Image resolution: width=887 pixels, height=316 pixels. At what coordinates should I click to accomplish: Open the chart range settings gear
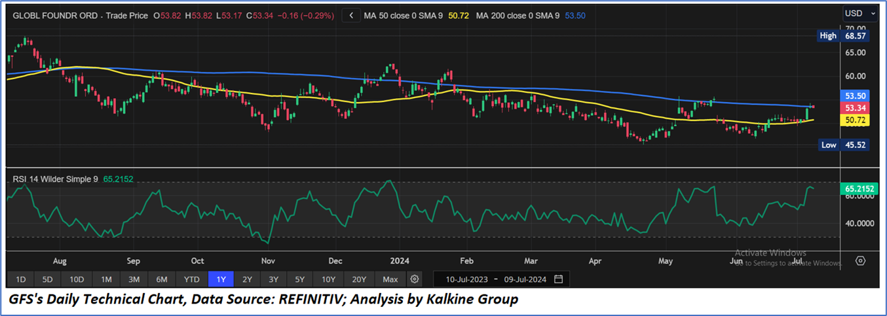point(414,279)
